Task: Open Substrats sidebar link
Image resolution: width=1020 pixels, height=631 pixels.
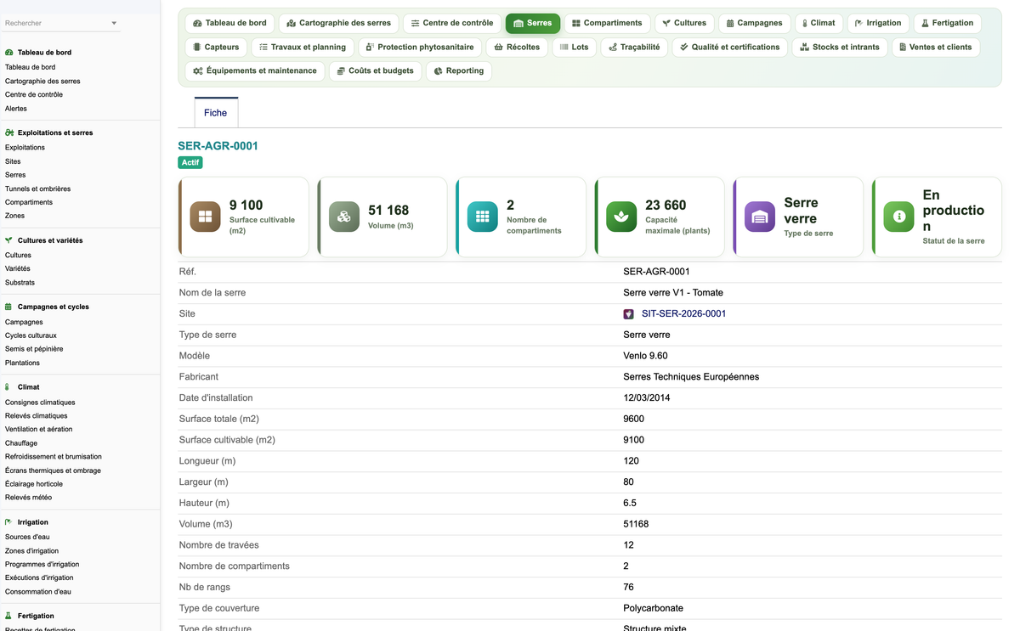Action: click(20, 282)
